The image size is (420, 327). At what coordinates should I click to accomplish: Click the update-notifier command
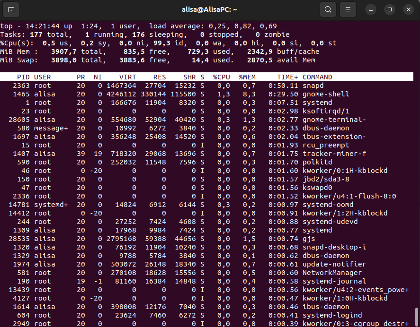pyautogui.click(x=334, y=264)
